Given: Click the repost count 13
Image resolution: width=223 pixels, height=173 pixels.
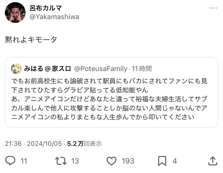Looking at the screenshot, I should [75, 161].
